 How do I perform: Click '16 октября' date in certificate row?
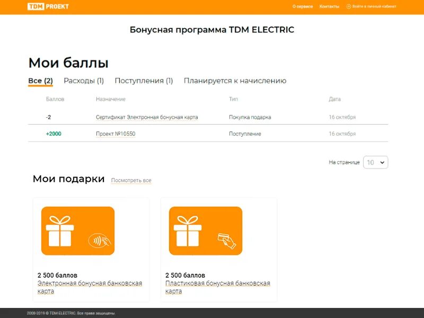pyautogui.click(x=342, y=117)
